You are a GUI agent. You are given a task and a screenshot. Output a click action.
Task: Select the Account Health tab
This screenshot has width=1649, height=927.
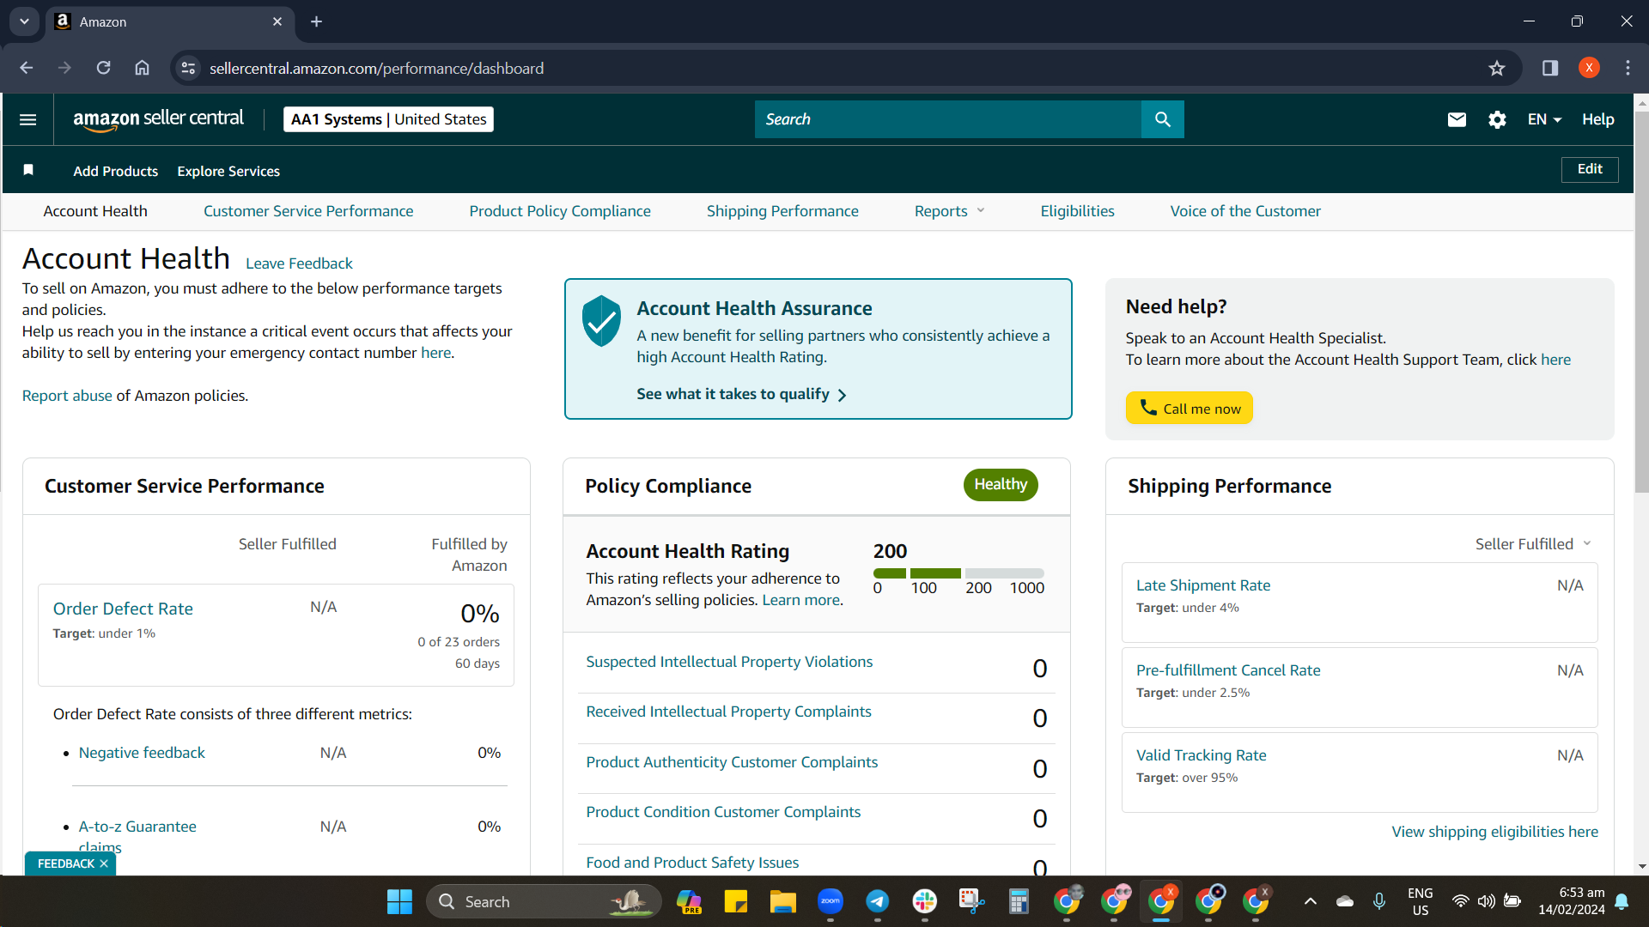tap(95, 211)
